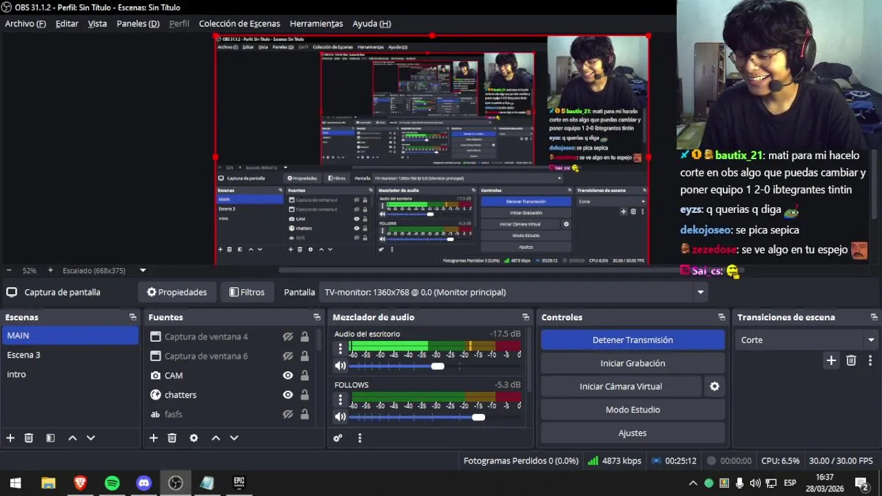Open Propiedades for the selected source
Screen dimensions: 882x496
(x=177, y=292)
